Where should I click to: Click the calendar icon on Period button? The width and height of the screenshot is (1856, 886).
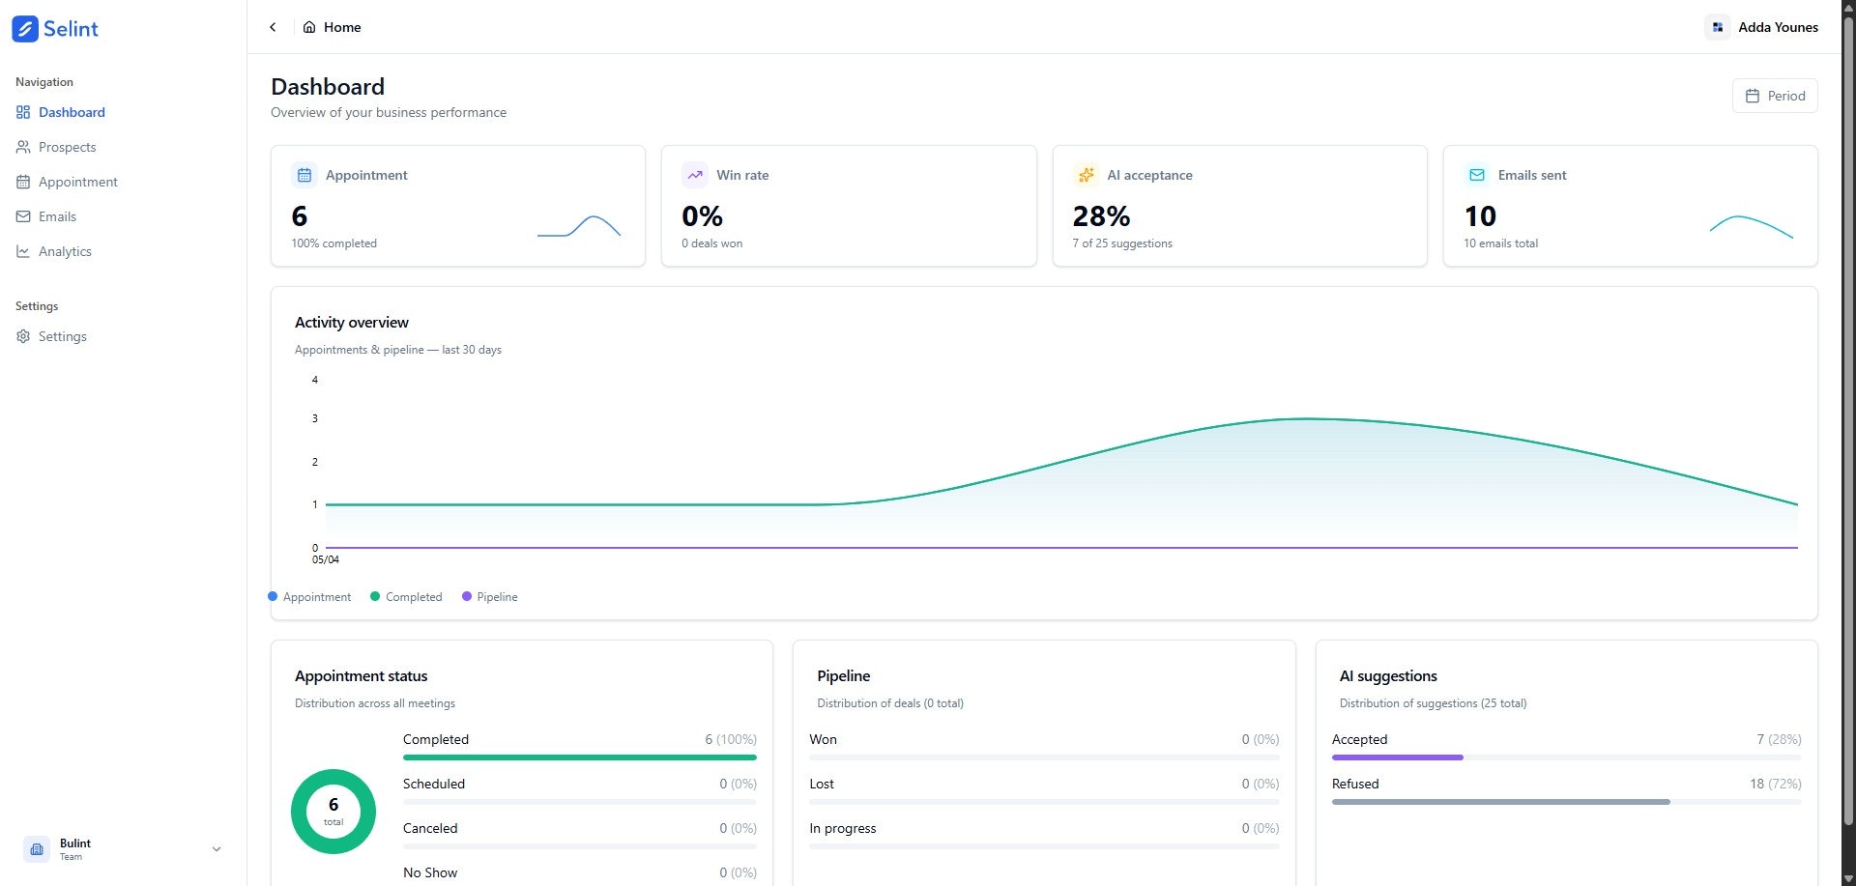(x=1753, y=96)
